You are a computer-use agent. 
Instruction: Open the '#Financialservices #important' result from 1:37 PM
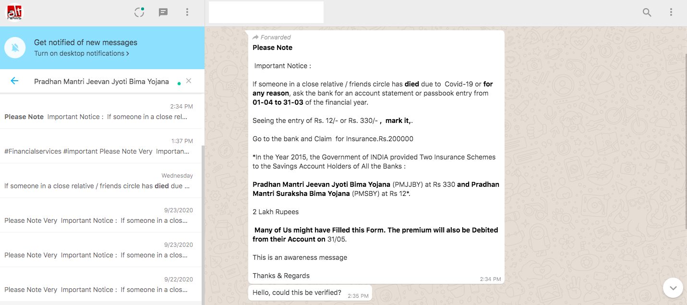click(x=101, y=146)
